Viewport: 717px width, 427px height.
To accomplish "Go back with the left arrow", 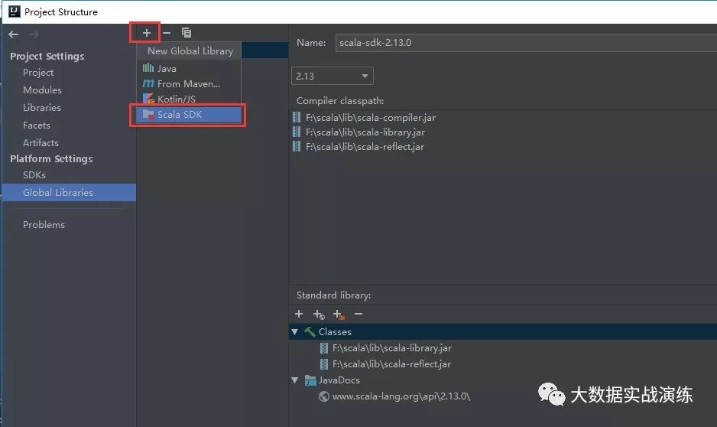I will coord(14,34).
